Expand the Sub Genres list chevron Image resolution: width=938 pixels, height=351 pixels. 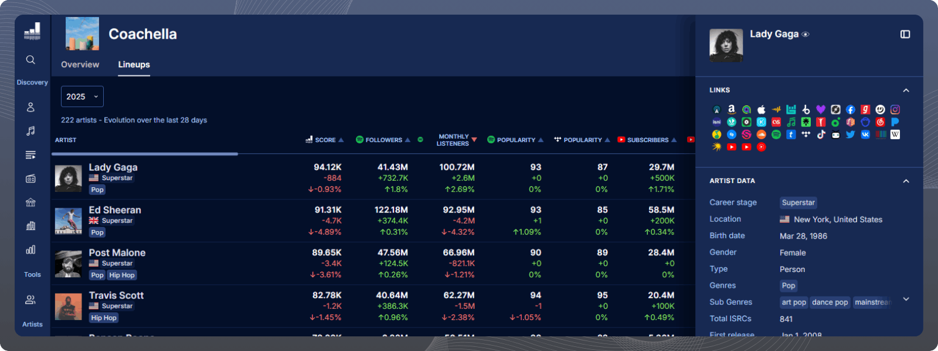click(906, 300)
